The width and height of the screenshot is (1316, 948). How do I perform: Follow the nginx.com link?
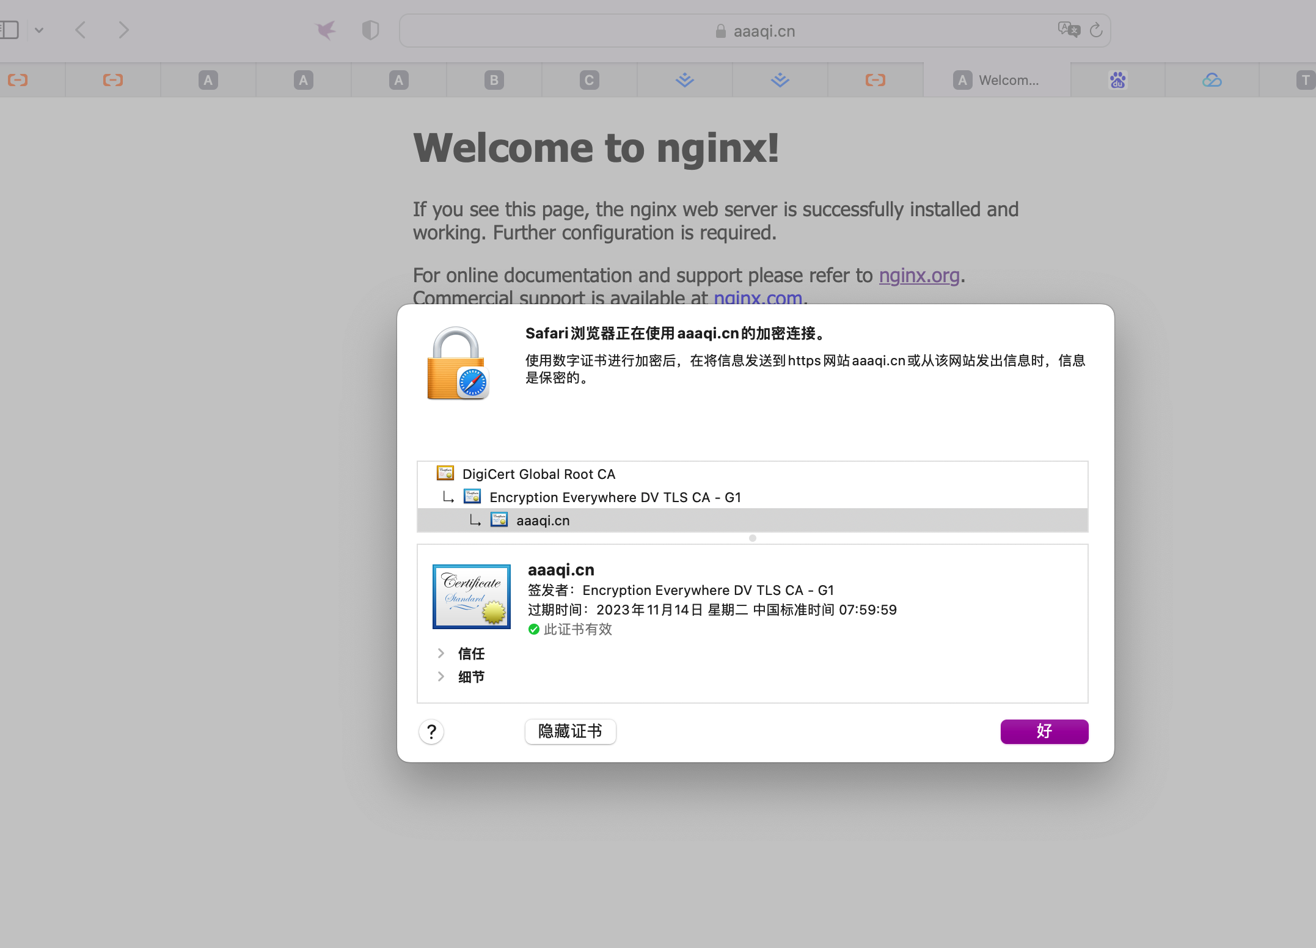(x=758, y=298)
